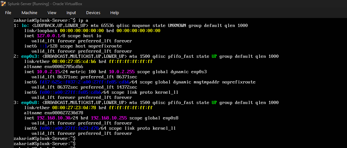The height and width of the screenshot is (148, 347).
Task: Click the green UP state of enp0s3
Action: point(214,56)
